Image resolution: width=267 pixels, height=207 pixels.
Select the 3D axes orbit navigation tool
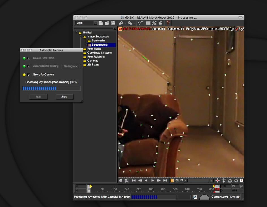(230, 181)
